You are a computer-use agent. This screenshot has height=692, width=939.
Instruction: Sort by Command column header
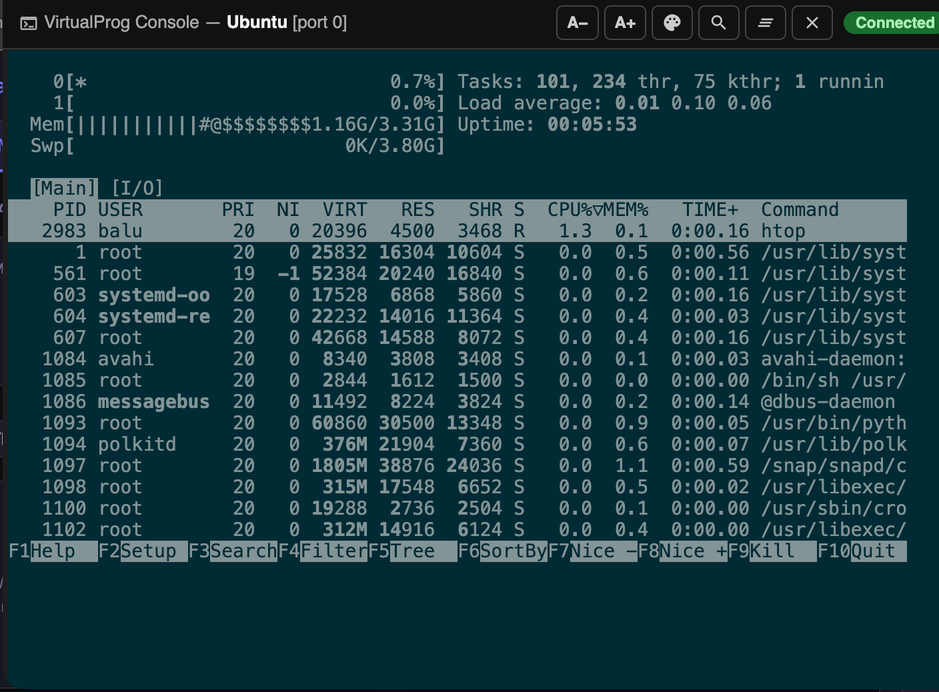[800, 209]
